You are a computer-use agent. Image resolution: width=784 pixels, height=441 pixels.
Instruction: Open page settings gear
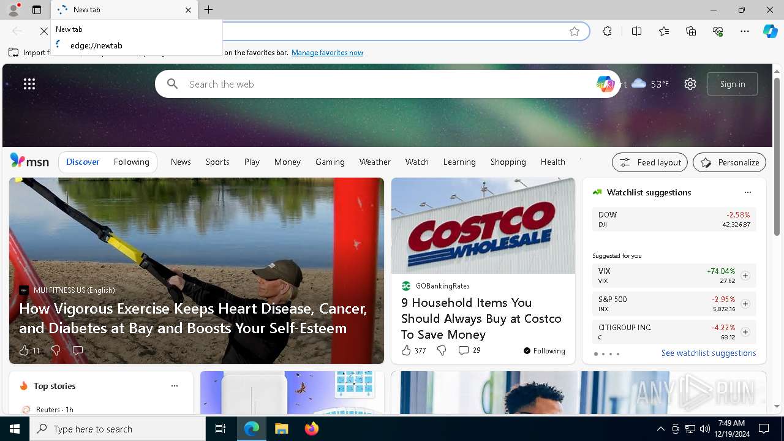690,84
